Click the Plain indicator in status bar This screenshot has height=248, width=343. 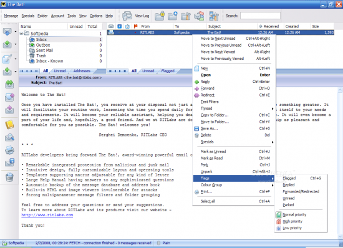pyautogui.click(x=167, y=243)
